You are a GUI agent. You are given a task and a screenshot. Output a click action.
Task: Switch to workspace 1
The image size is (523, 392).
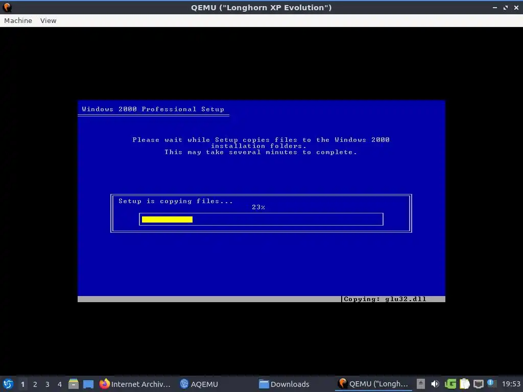(x=22, y=384)
